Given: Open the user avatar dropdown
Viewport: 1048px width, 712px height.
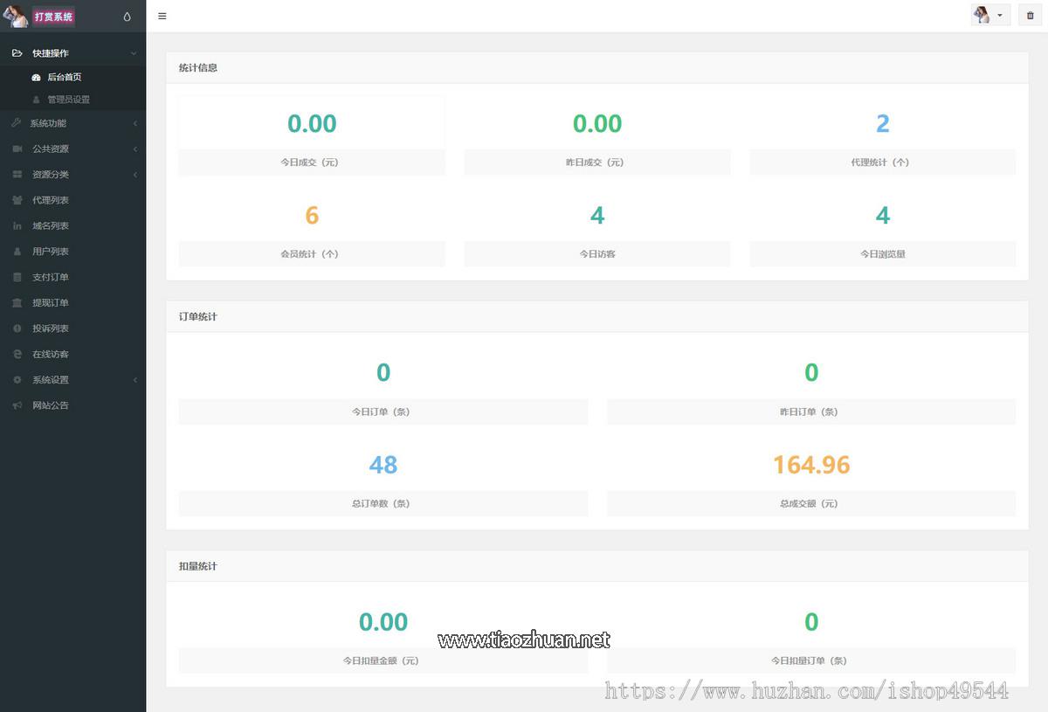Looking at the screenshot, I should click(x=989, y=16).
